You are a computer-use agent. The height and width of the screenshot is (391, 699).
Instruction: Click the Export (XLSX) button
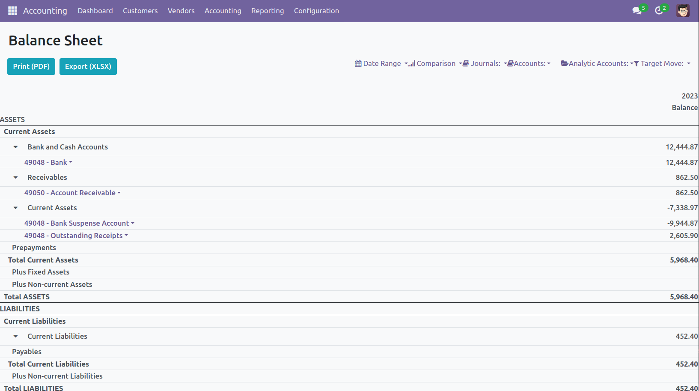[88, 66]
